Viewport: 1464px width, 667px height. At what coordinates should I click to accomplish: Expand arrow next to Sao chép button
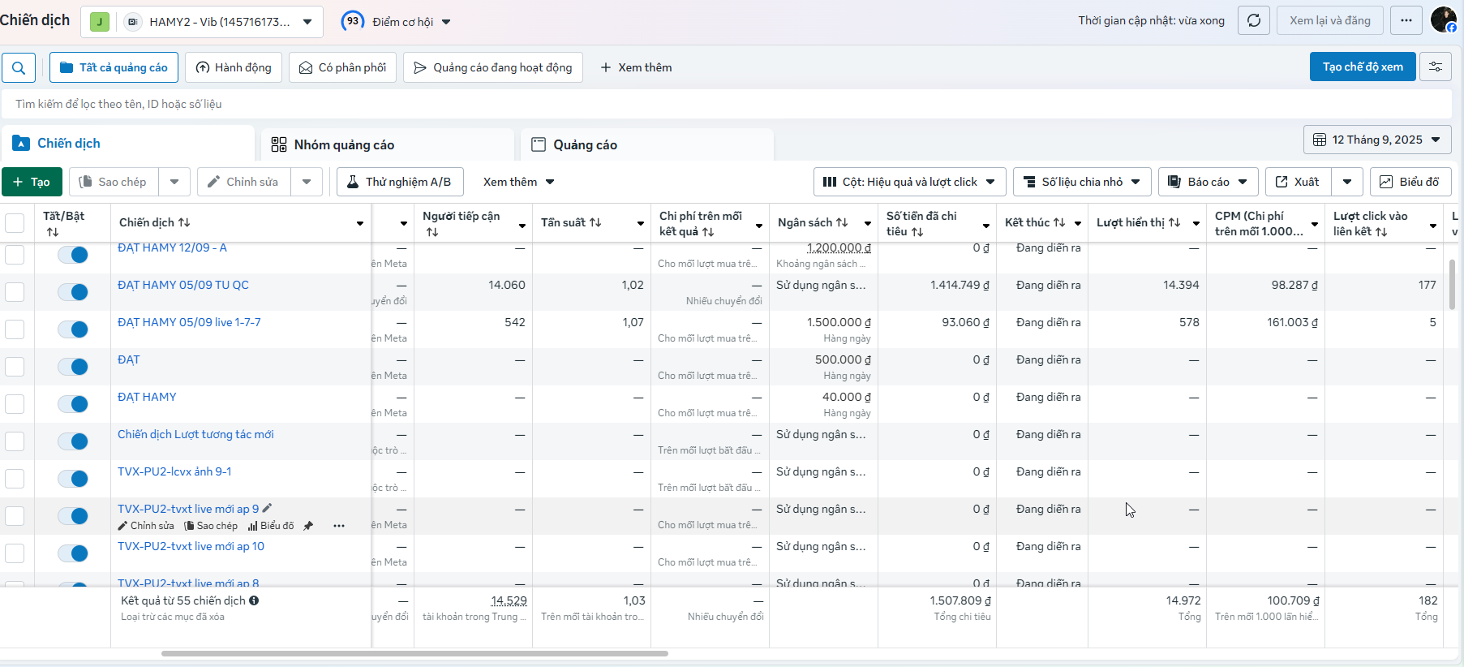pyautogui.click(x=174, y=182)
